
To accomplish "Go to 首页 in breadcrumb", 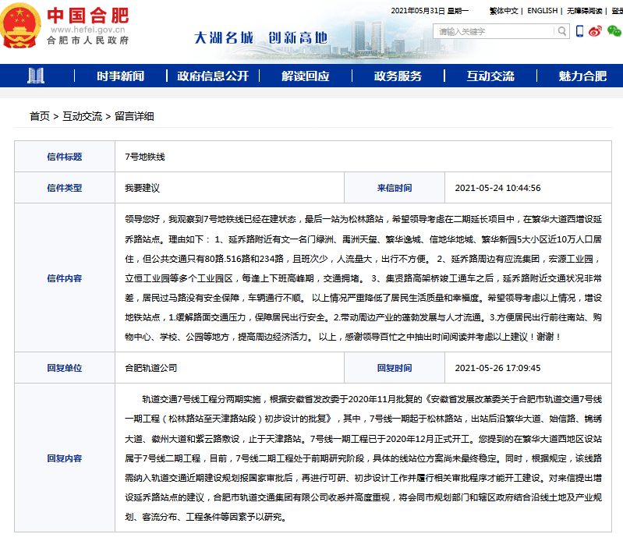I will coord(39,116).
